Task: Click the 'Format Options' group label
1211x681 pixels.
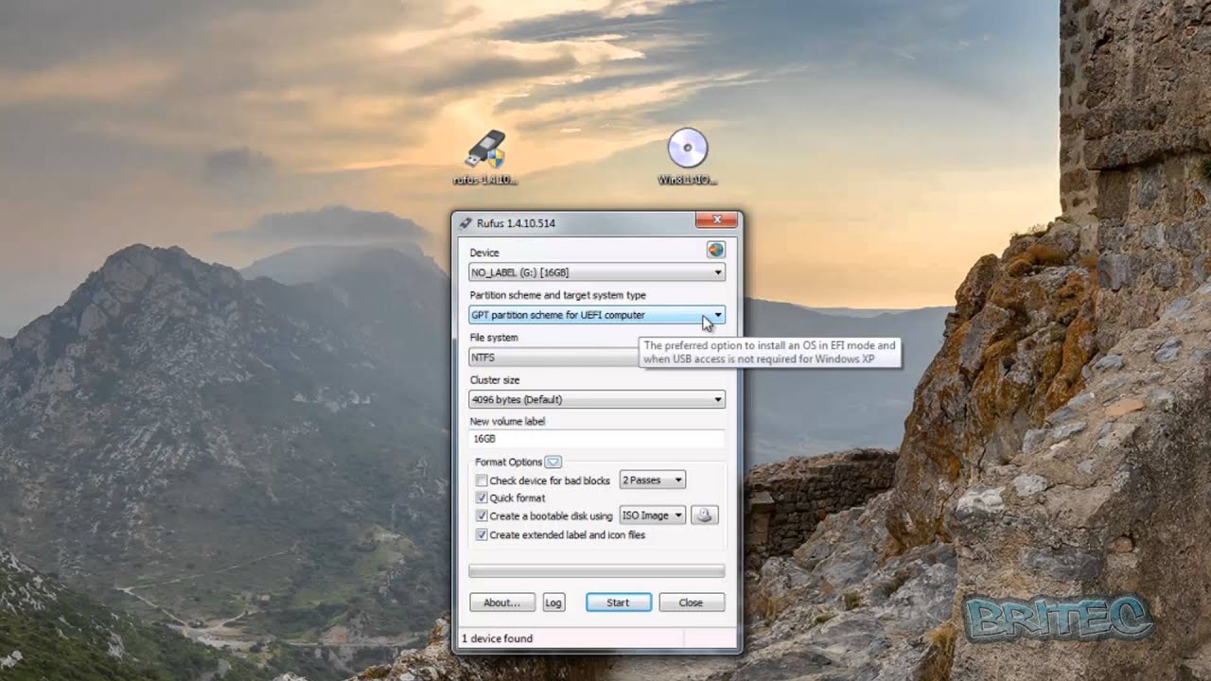Action: pos(509,462)
